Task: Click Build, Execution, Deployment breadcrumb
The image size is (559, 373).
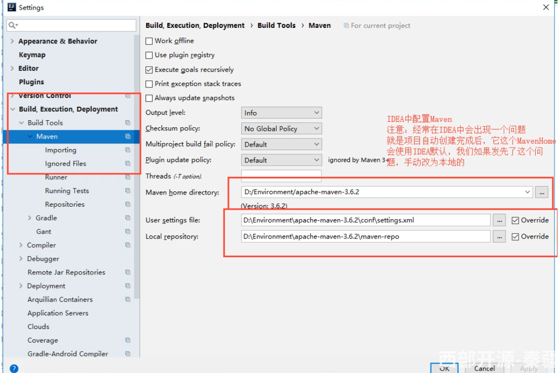Action: coord(195,25)
